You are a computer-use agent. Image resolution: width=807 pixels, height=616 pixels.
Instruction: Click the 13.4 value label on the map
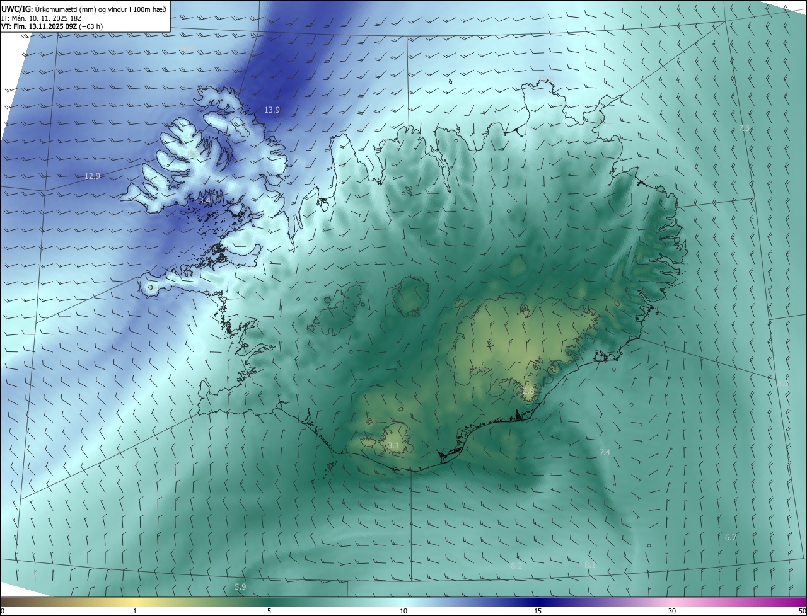[202, 200]
